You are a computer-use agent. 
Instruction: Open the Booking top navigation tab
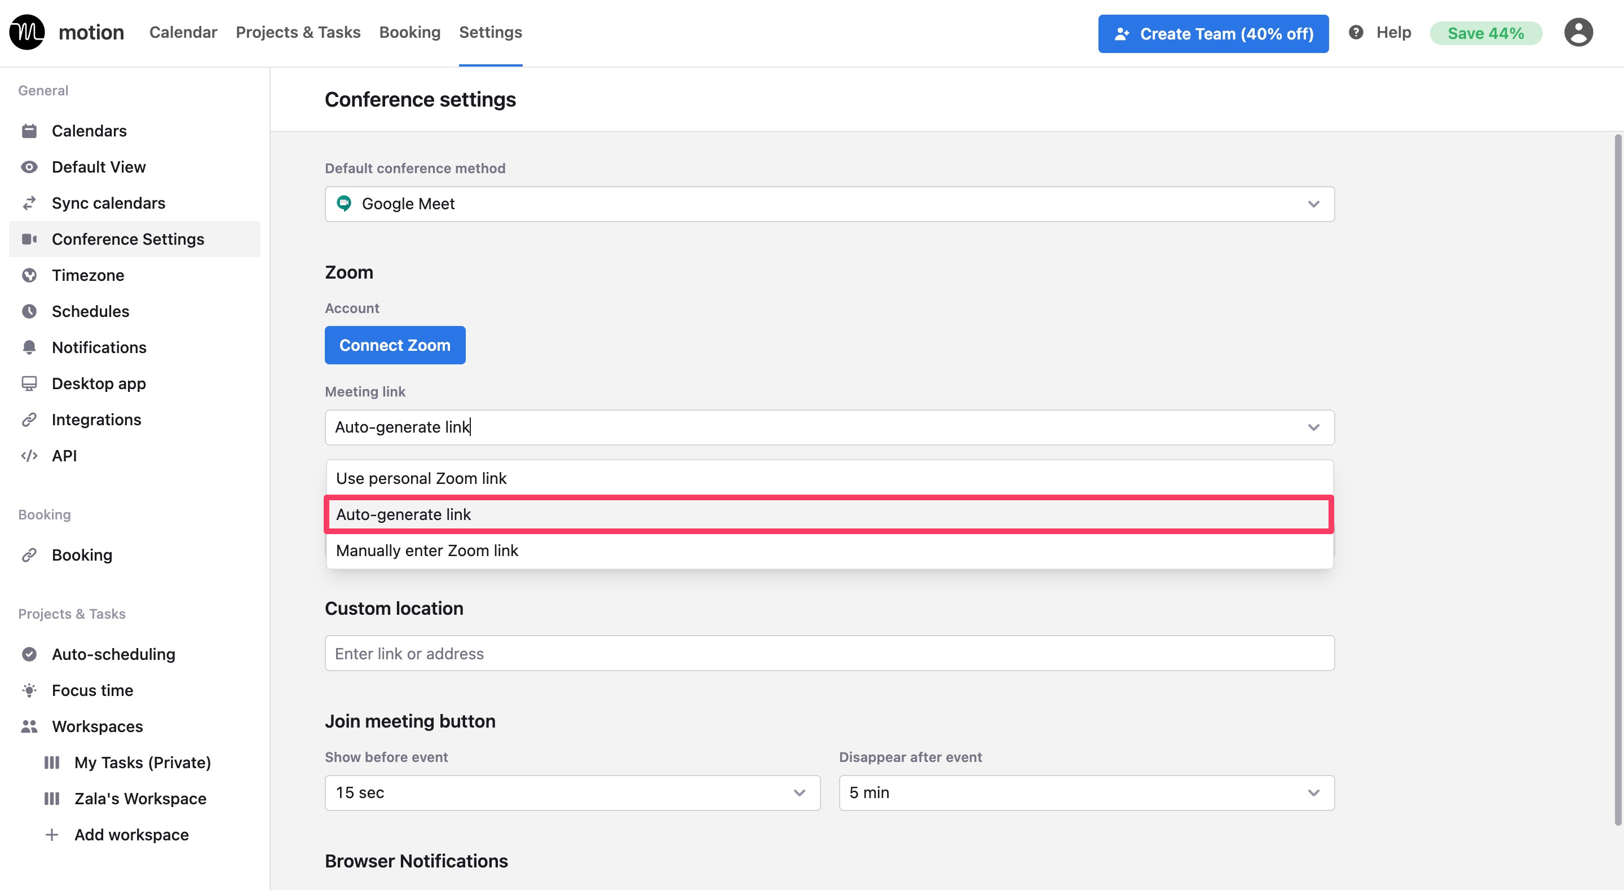pos(410,32)
